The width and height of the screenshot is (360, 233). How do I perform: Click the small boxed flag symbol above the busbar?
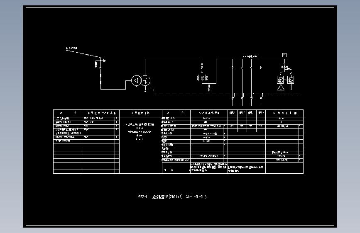[284, 55]
